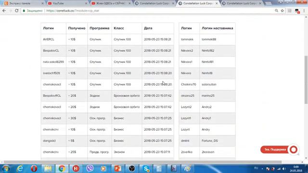The width and height of the screenshot is (308, 173).
Task: Close the YouTube tab
Action: pyautogui.click(x=86, y=3)
